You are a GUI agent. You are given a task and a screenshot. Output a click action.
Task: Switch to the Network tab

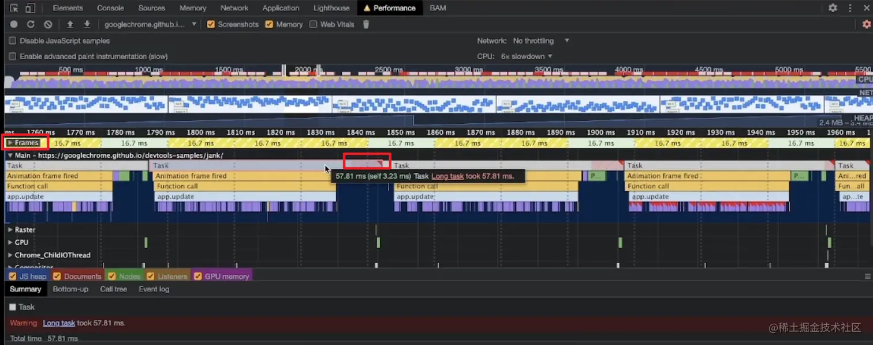234,8
